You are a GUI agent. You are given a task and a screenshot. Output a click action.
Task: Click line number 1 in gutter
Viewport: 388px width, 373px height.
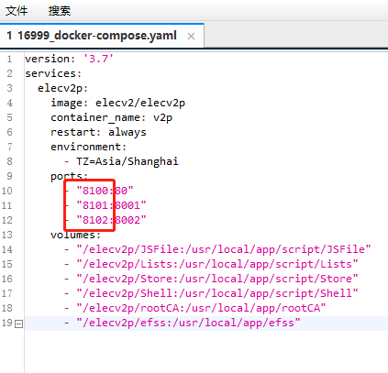click(x=9, y=59)
